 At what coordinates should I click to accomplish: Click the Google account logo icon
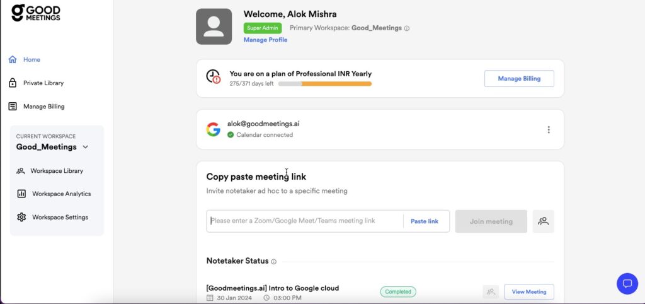[213, 129]
